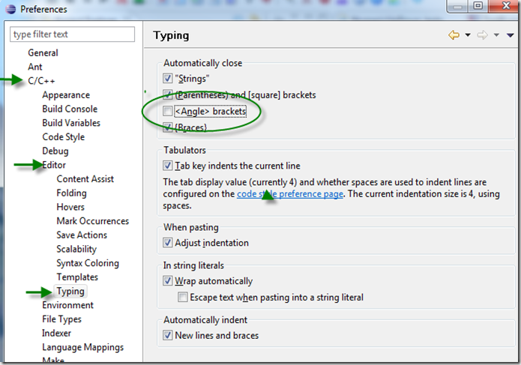Minimize the Preferences window
The image size is (521, 365).
click(457, 6)
